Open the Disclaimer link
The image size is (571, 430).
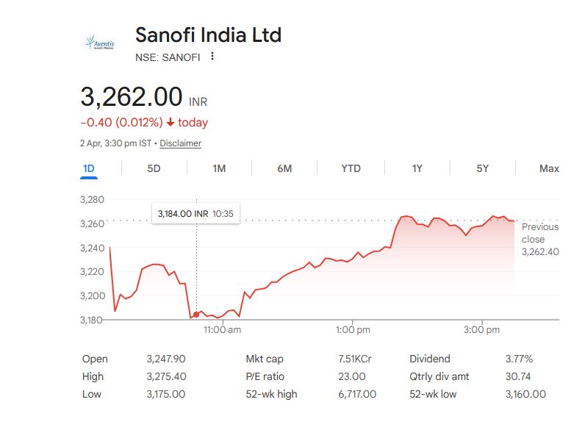[180, 143]
